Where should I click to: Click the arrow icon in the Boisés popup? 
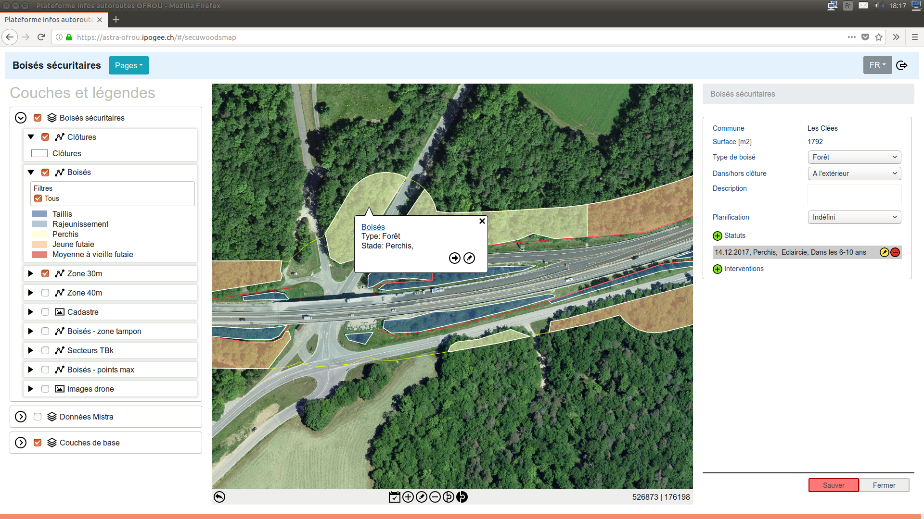[454, 258]
